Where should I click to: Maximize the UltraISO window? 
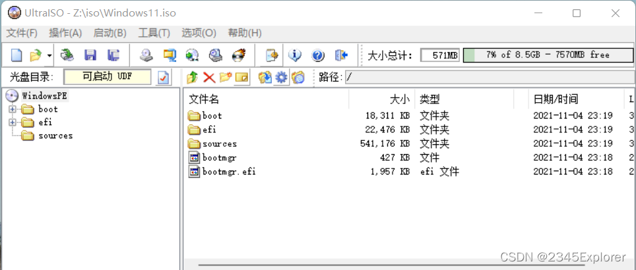[x=577, y=13]
